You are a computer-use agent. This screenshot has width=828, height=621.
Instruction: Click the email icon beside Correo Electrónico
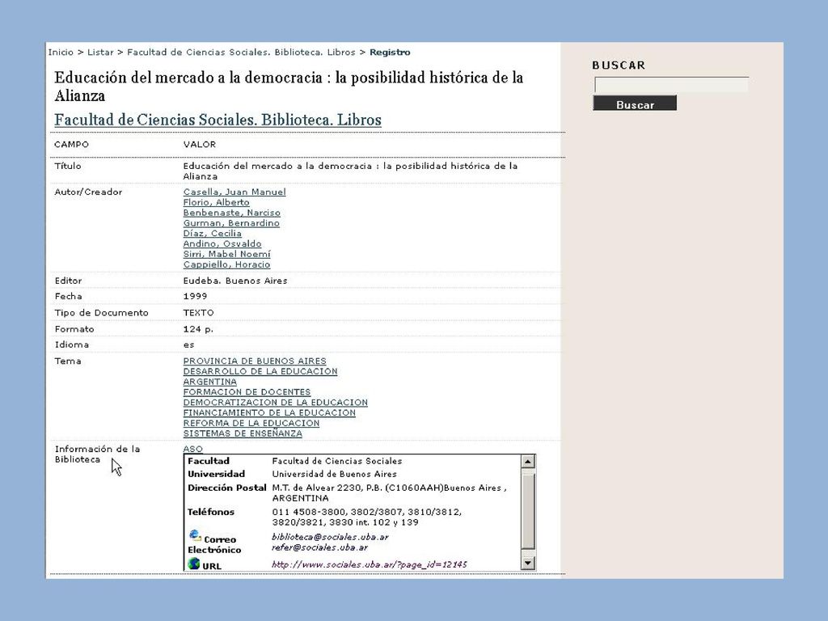click(x=195, y=535)
